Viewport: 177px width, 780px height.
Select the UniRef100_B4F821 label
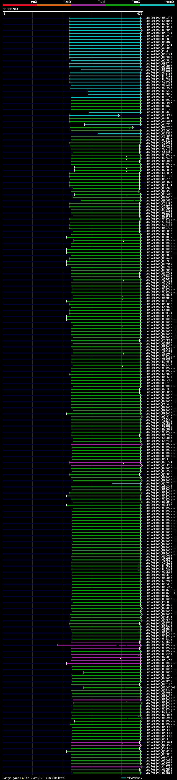pos(158,58)
